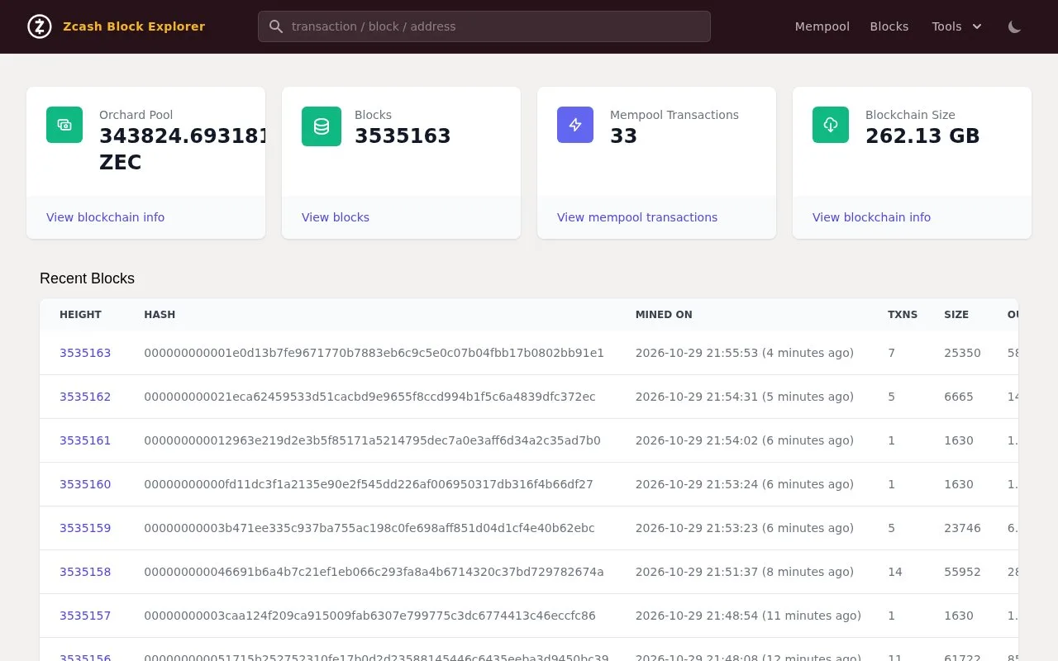The height and width of the screenshot is (661, 1058).
Task: Click the 3535163 blocks count in card
Action: (x=403, y=136)
